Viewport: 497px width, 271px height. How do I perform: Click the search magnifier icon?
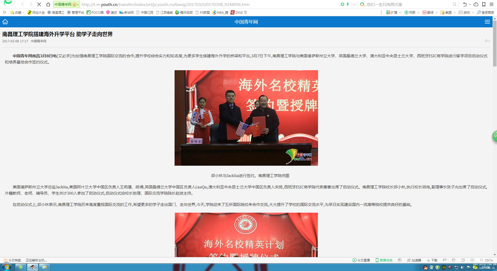pyautogui.click(x=454, y=4)
